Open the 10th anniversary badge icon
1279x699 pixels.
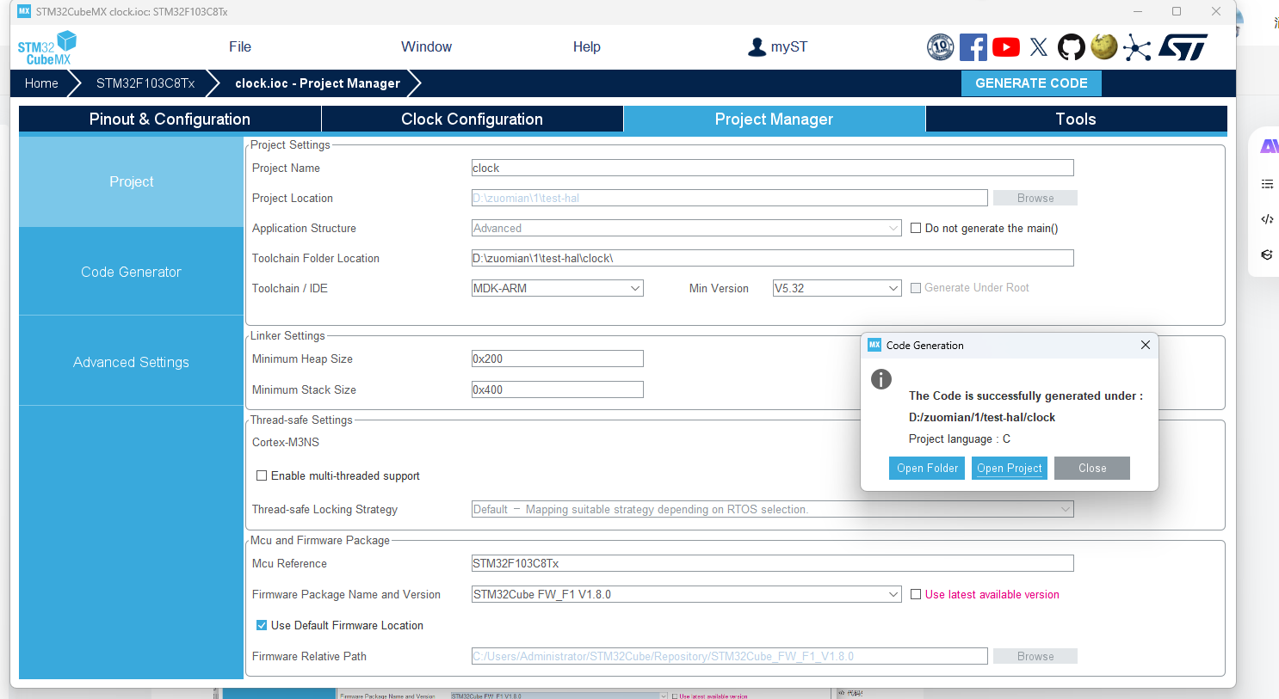pyautogui.click(x=940, y=46)
